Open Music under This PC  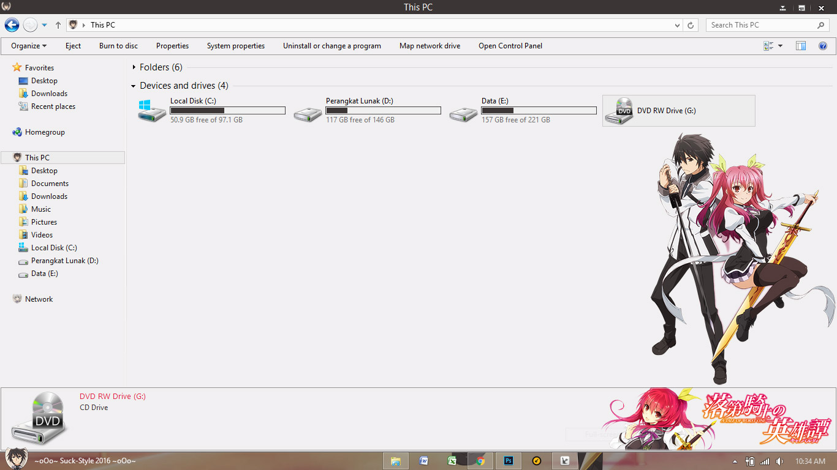click(41, 209)
